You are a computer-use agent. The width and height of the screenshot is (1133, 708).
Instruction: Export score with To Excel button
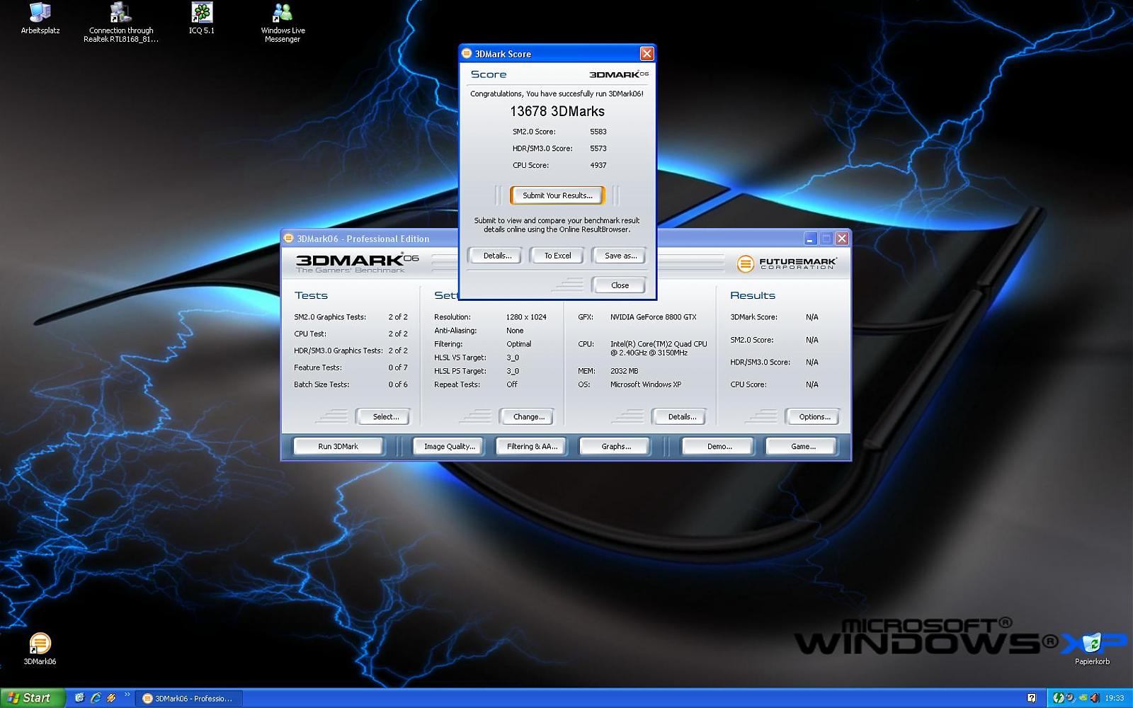click(x=557, y=256)
